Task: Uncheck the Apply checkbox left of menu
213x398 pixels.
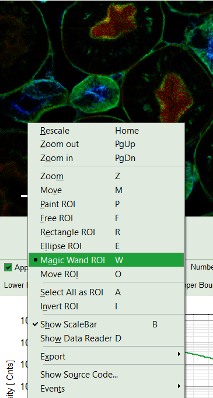Action: point(8,267)
